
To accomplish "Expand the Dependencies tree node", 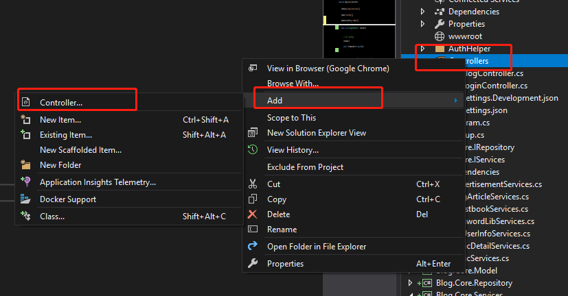I will click(423, 12).
